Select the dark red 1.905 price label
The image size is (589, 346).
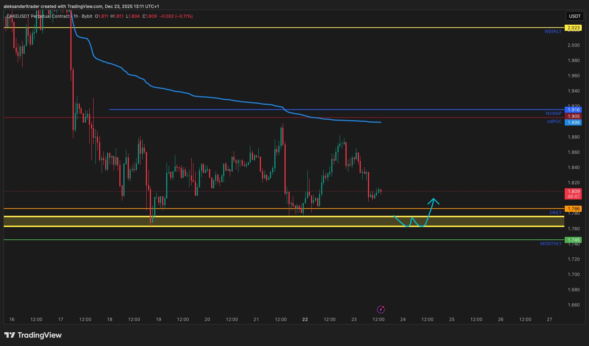coord(573,116)
